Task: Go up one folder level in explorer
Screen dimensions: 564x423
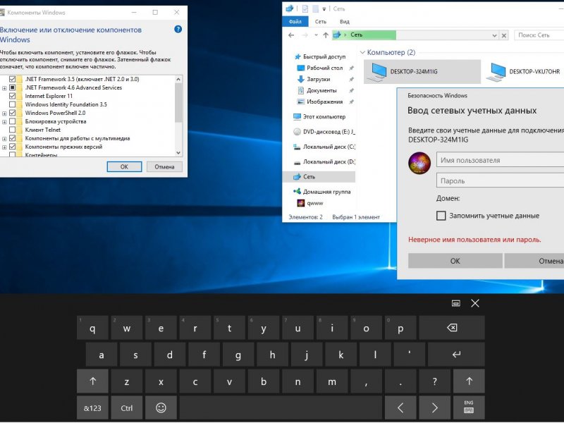Action: tap(326, 35)
